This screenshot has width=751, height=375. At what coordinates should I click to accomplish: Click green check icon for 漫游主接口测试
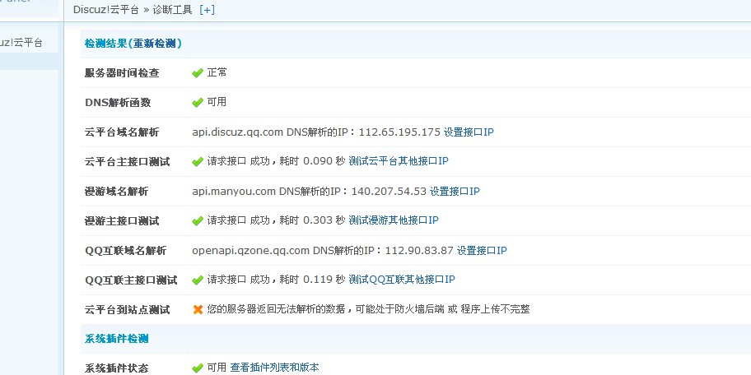coord(198,221)
